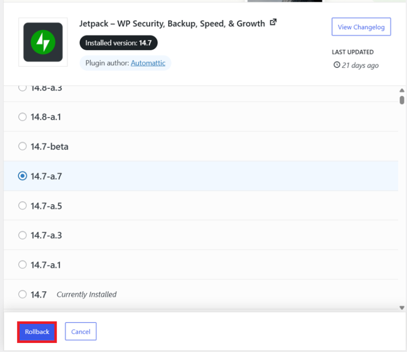The width and height of the screenshot is (407, 352).
Task: Open the Automattic plugin author link
Action: [148, 63]
